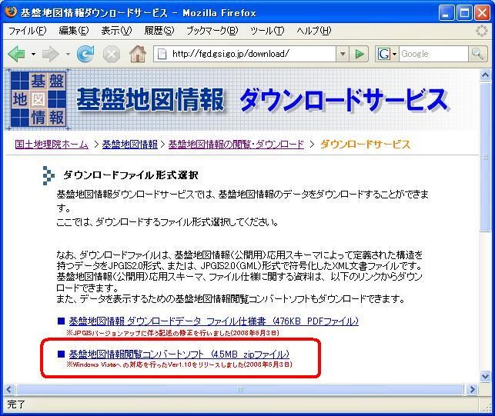Click the Google search input field
495x416 pixels.
[x=433, y=54]
